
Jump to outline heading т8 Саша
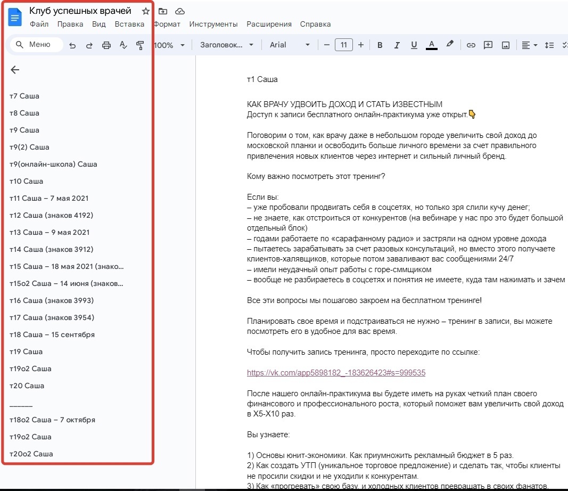tap(24, 113)
